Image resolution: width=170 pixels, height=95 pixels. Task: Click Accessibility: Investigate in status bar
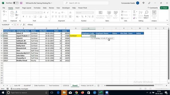tap(19, 89)
